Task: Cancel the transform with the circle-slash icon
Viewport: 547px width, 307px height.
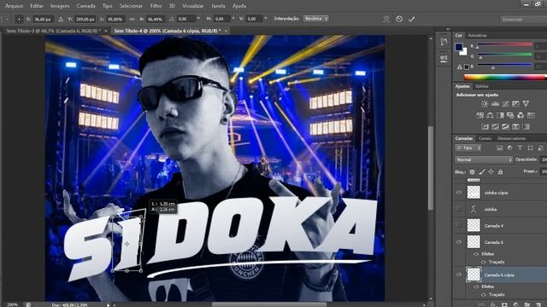Action: (x=399, y=19)
